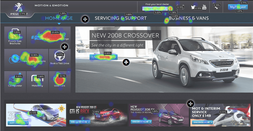
Task: Open the Twitter bird icon link
Action: click(193, 7)
